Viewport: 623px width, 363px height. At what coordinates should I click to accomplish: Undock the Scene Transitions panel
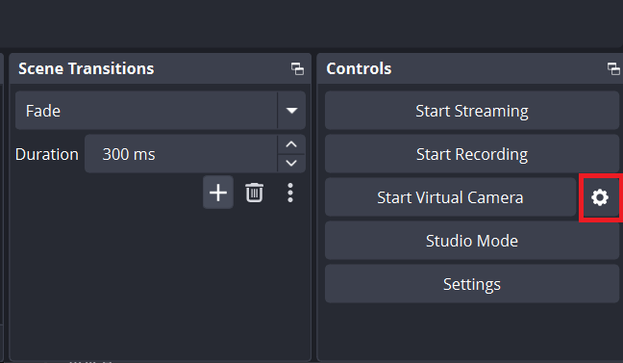[x=297, y=69]
